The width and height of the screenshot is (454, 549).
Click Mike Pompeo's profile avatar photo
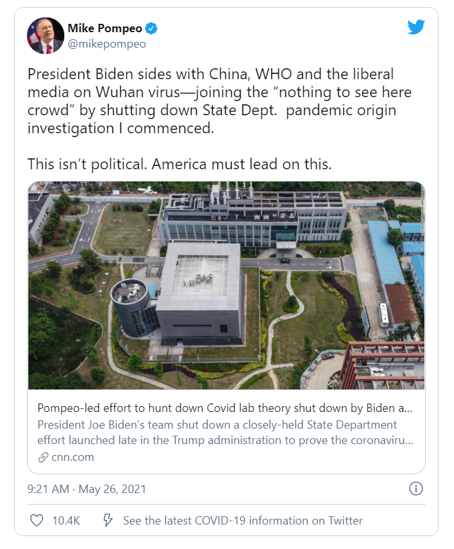(45, 36)
